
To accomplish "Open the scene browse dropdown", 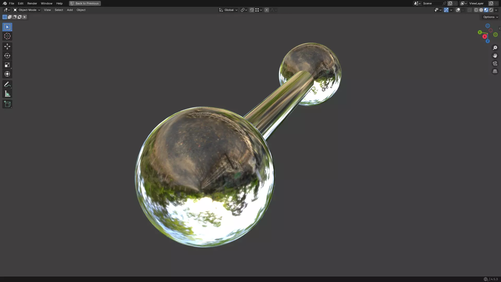I will pos(417,3).
